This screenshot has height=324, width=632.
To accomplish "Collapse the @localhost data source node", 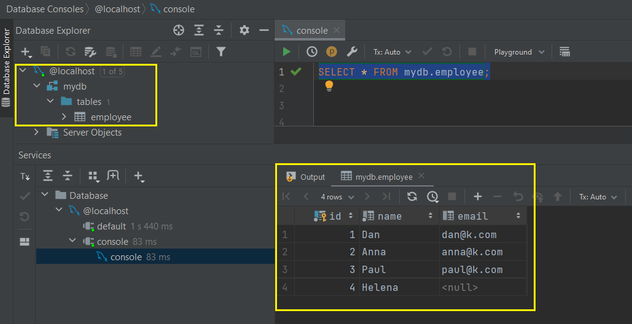I will click(x=23, y=71).
